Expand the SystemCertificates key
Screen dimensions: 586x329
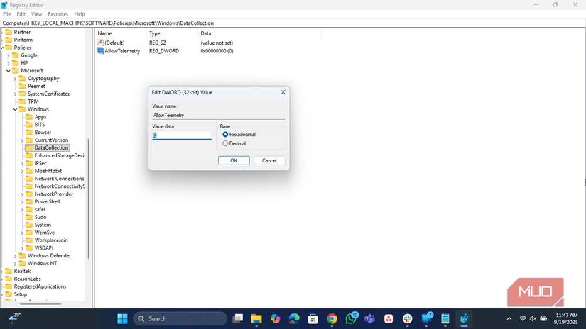(x=16, y=94)
